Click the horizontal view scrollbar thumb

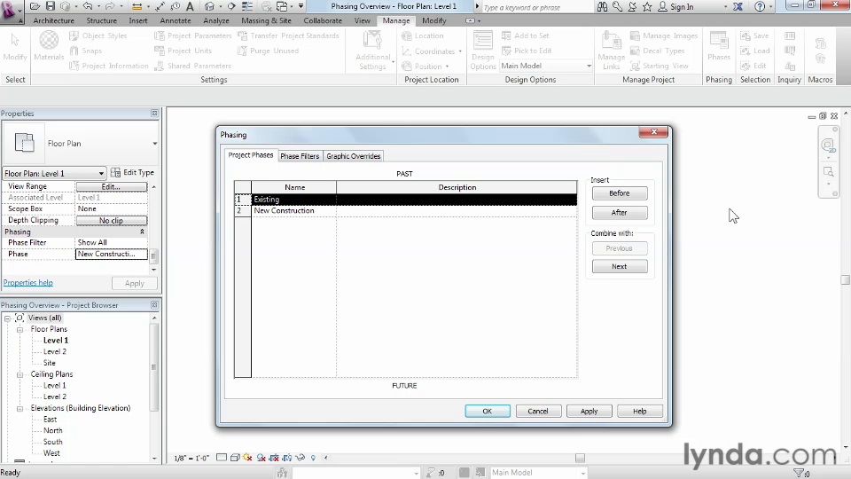pos(580,458)
